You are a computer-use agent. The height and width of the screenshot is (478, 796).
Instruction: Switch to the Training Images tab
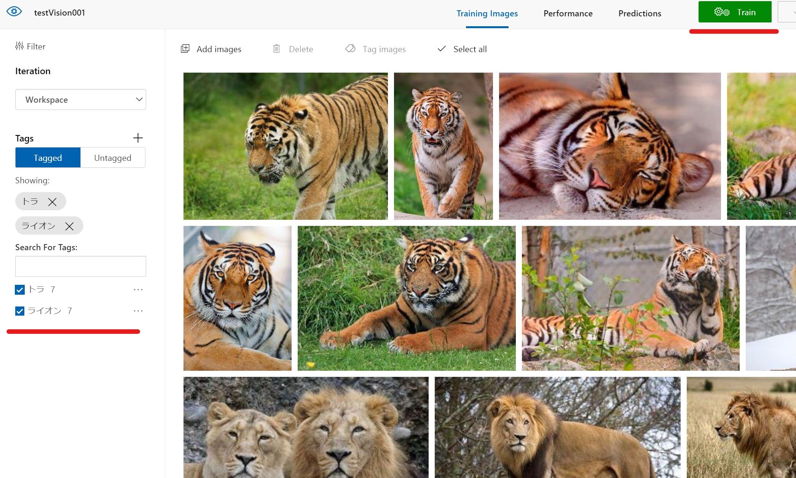click(x=487, y=13)
